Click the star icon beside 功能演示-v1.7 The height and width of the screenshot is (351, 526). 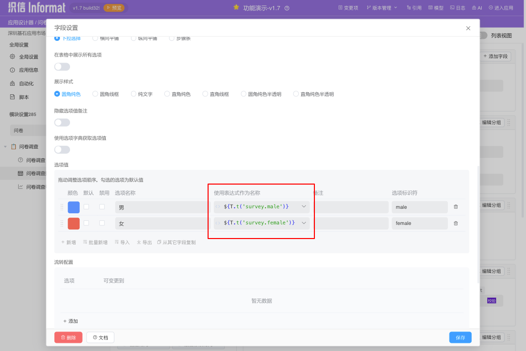(236, 8)
